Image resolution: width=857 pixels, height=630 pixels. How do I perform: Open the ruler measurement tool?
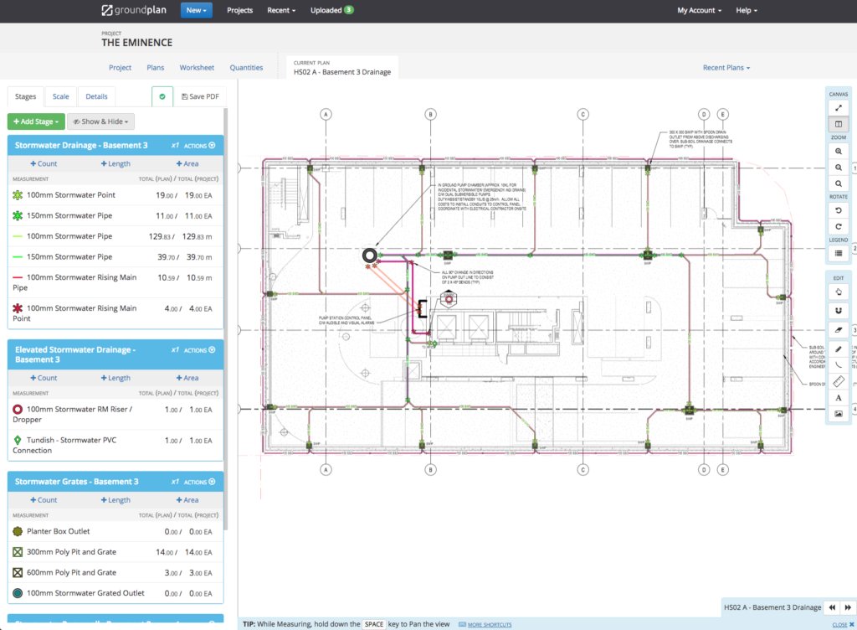[x=838, y=381]
